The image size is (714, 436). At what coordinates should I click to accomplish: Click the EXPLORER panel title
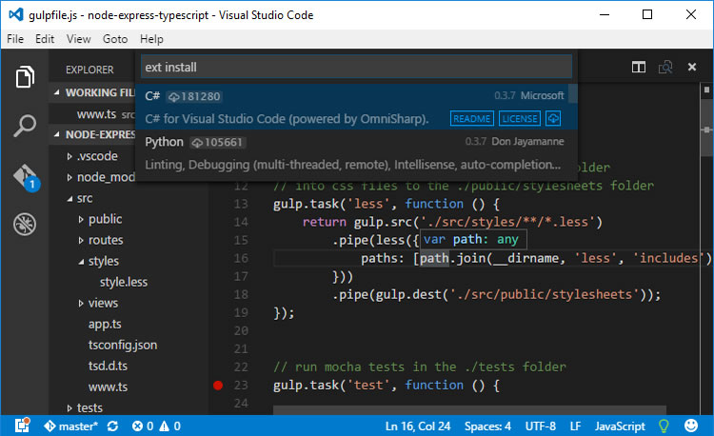pos(89,70)
